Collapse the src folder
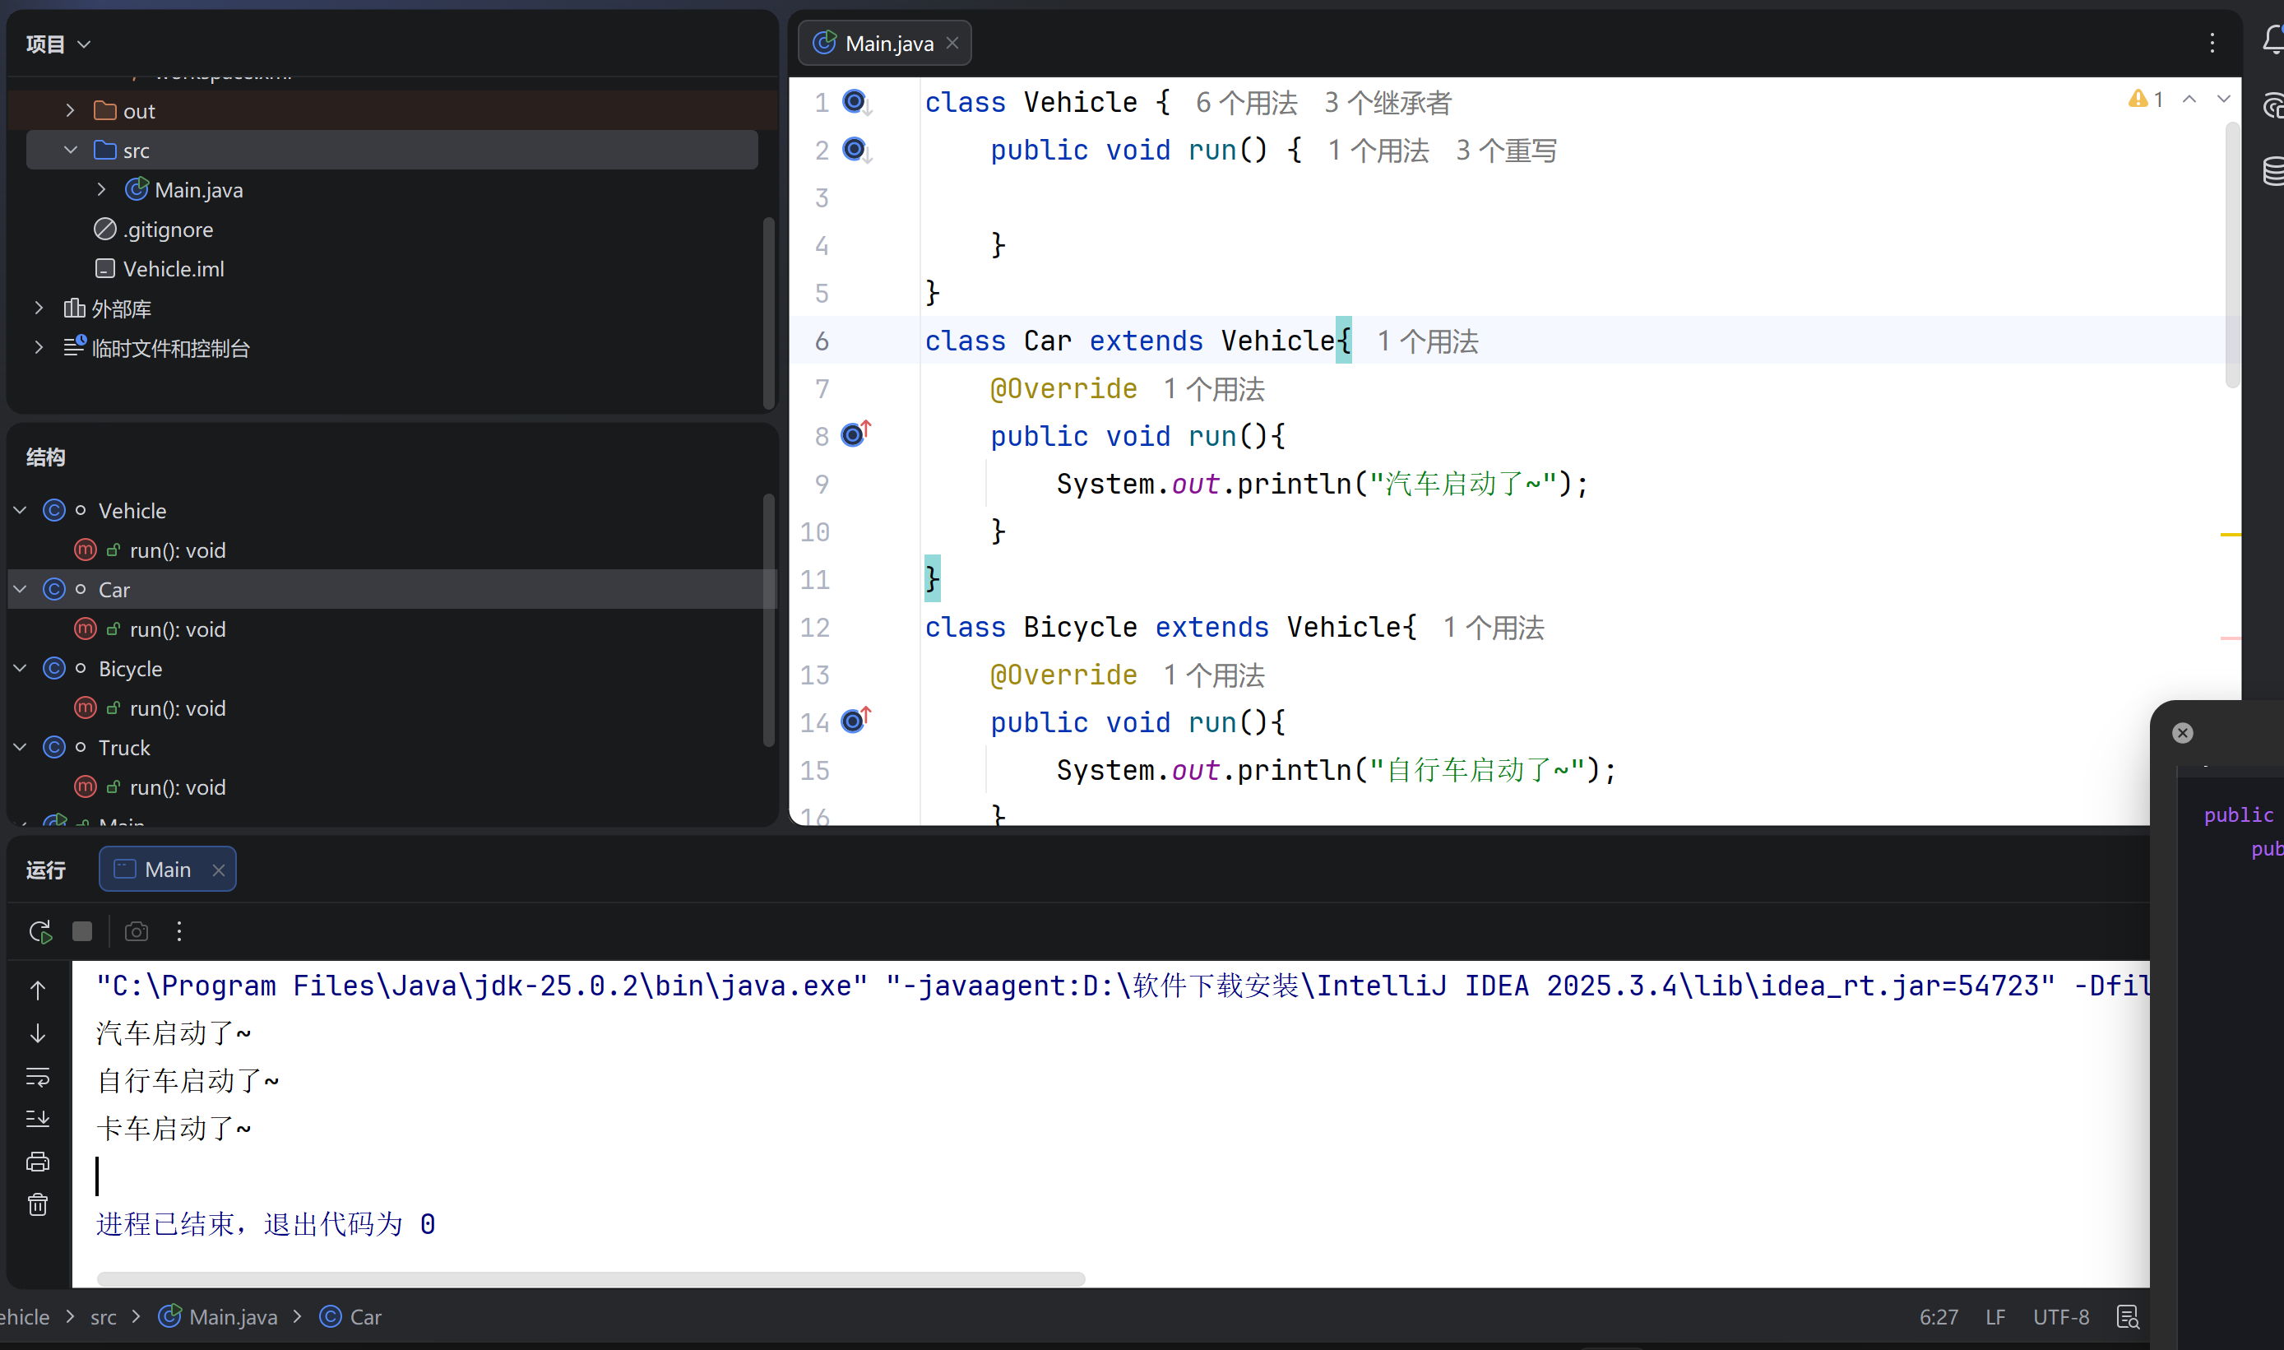The image size is (2284, 1350). (x=70, y=150)
